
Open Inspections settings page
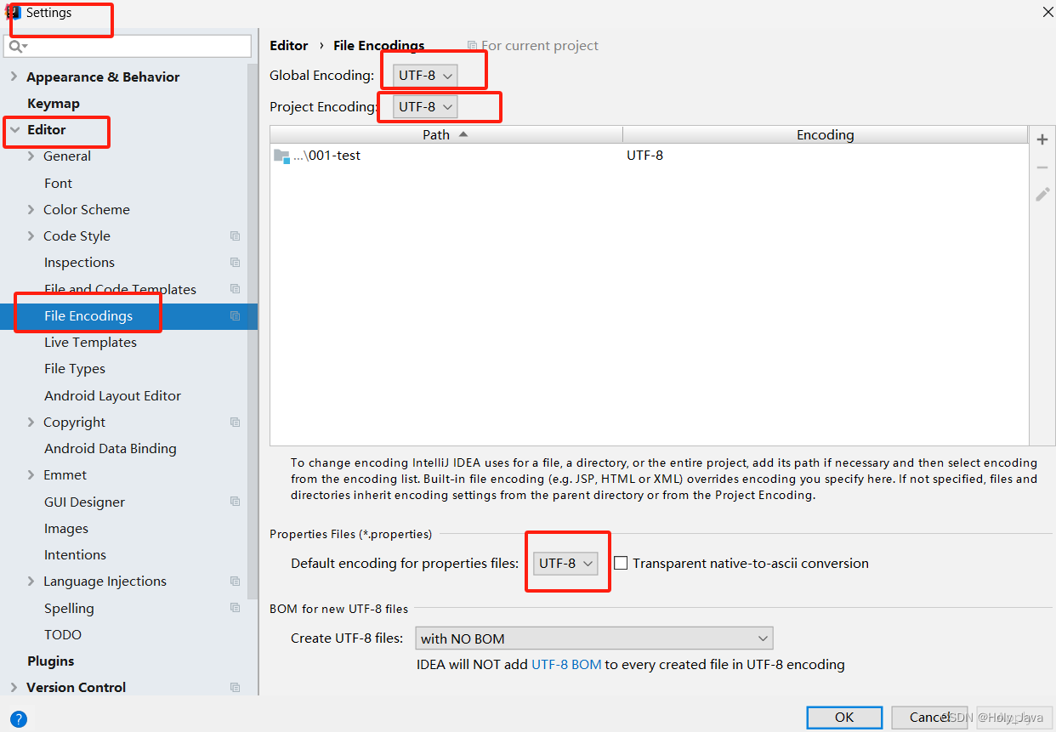[x=79, y=263]
